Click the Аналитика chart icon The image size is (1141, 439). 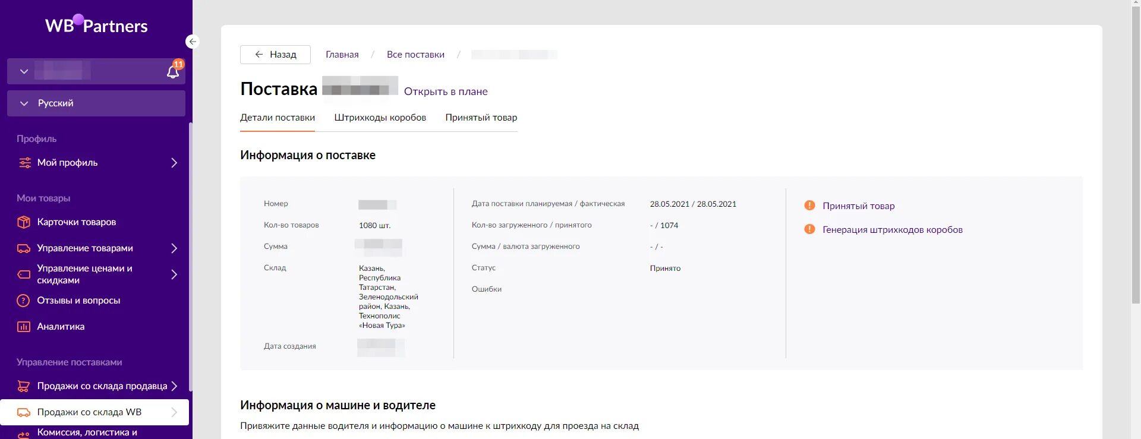(x=24, y=327)
